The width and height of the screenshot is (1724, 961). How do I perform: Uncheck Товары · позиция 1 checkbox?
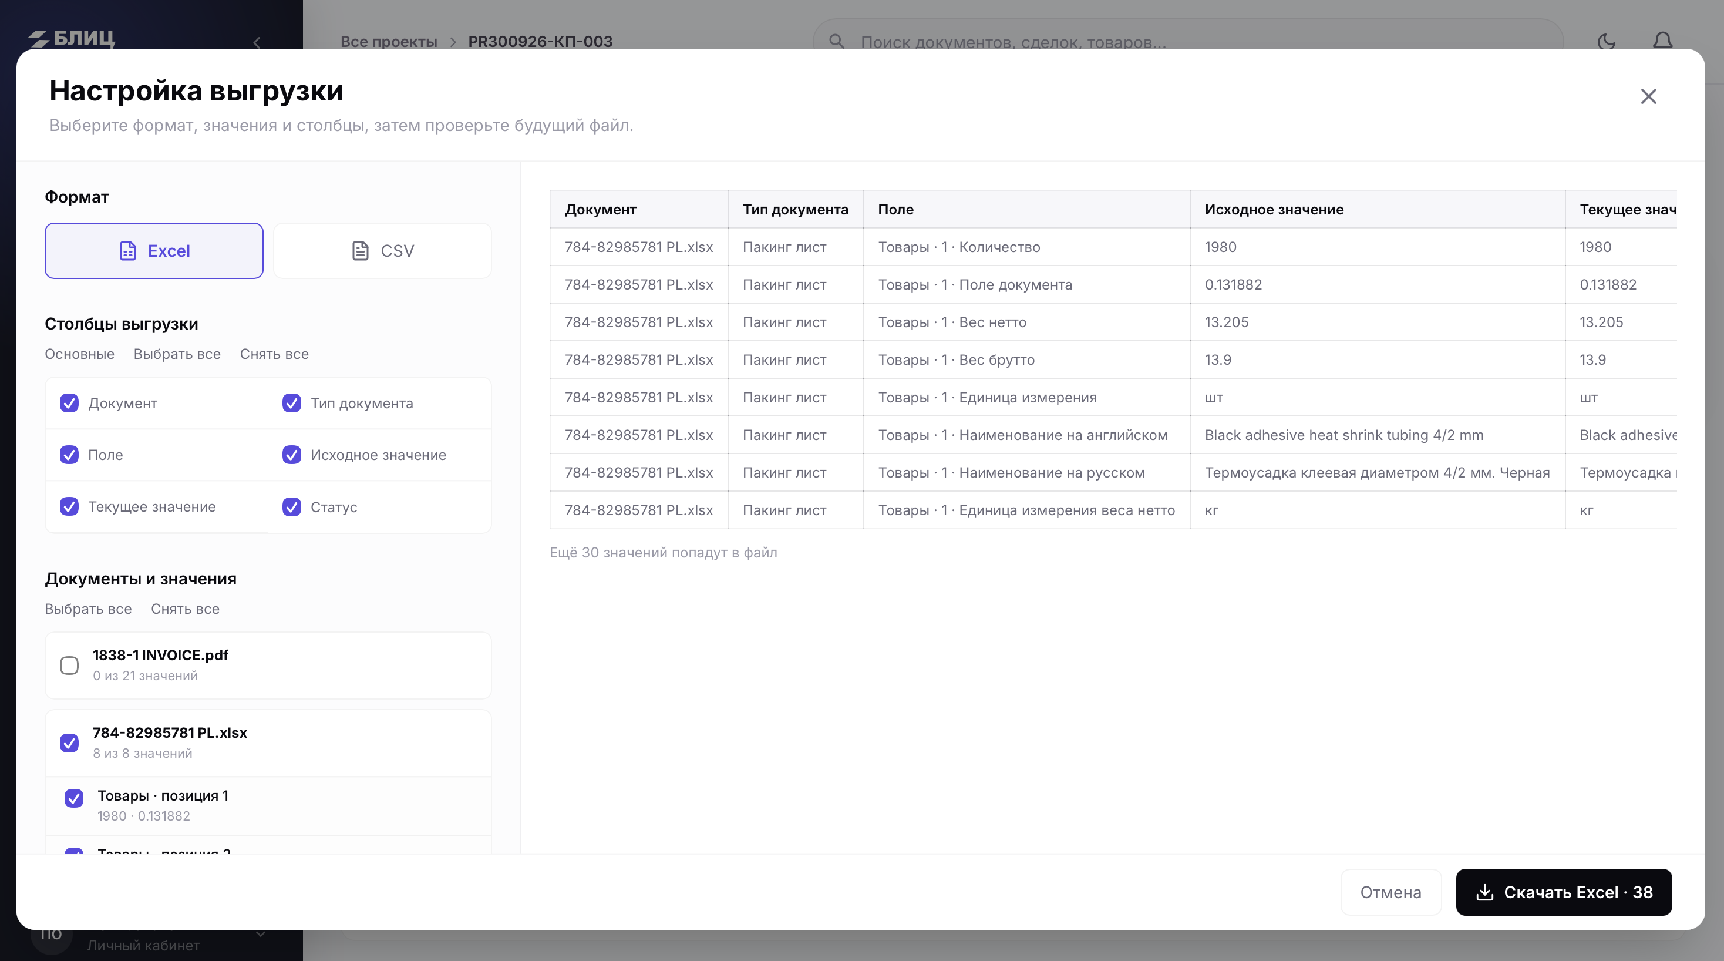click(73, 798)
